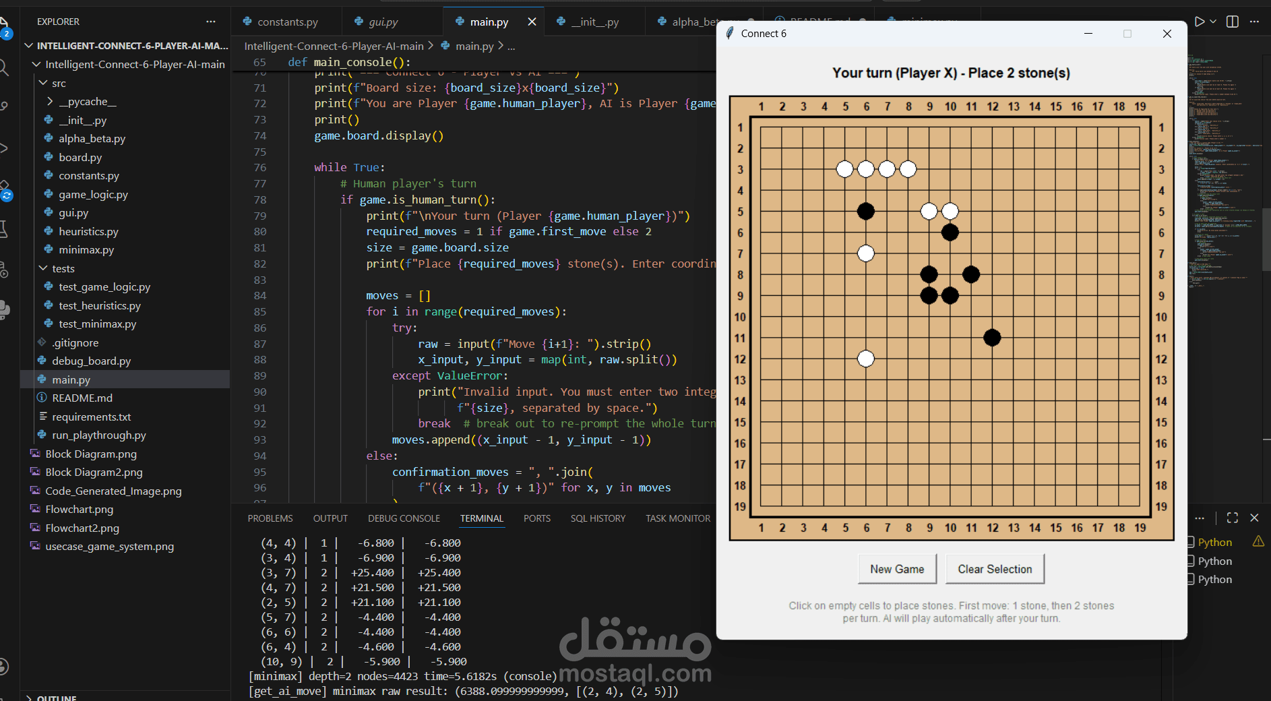Open game_logic.py in the explorer

pos(93,194)
